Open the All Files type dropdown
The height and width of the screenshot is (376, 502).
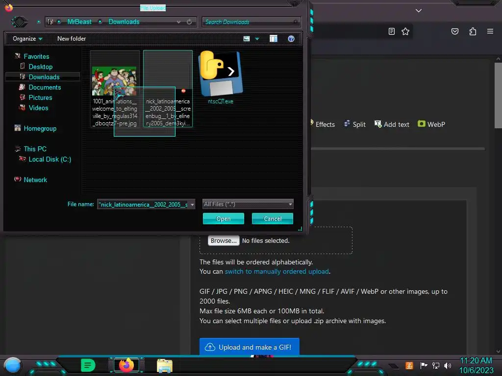[248, 204]
